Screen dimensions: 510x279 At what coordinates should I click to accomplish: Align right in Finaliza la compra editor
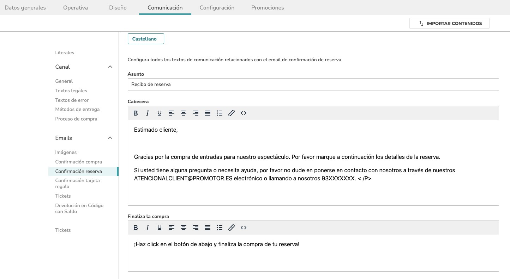[x=196, y=228]
